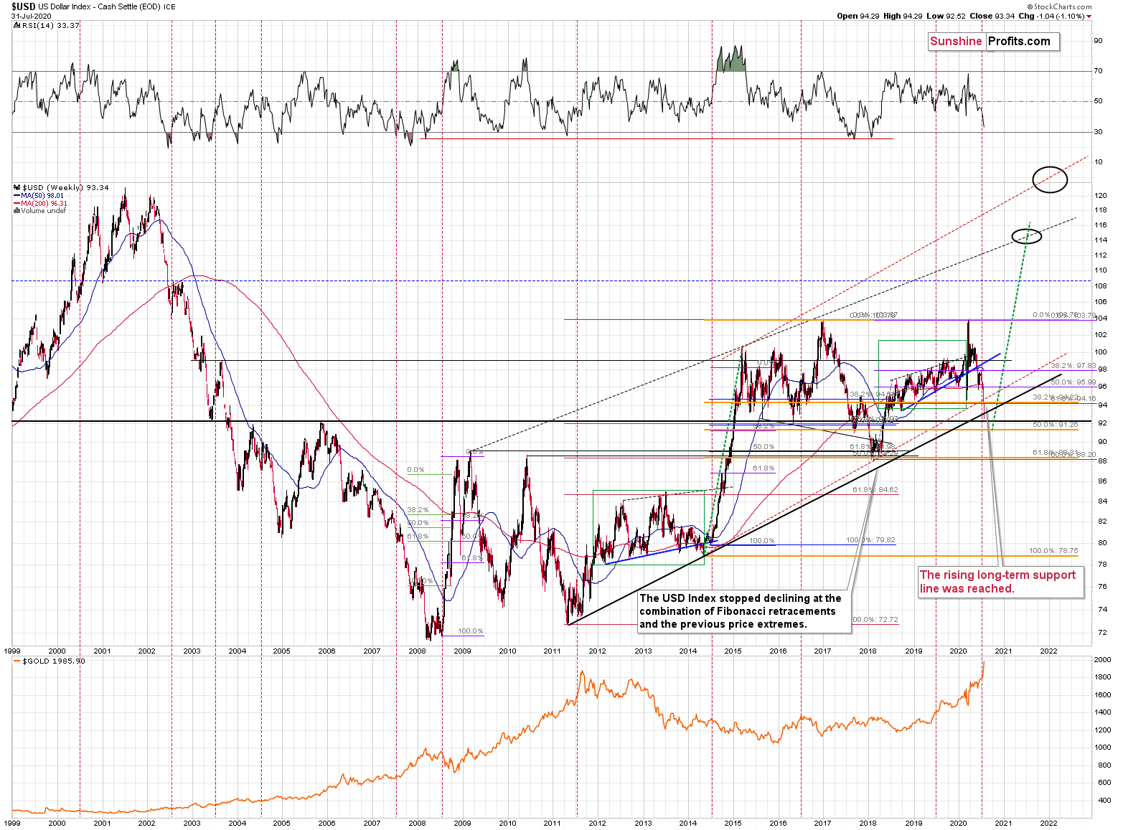1123x830 pixels.
Task: Click the Profits.com label box
Action: pos(1022,42)
